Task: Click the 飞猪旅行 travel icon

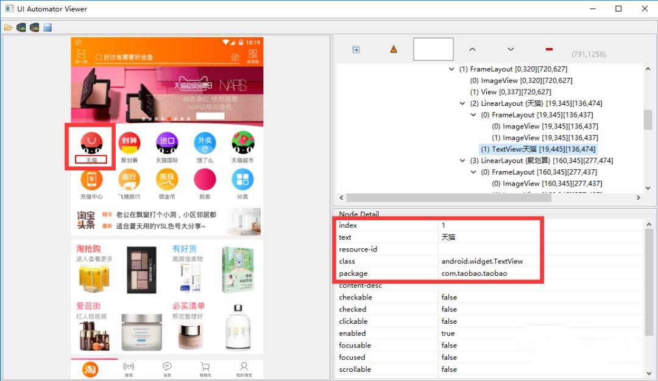Action: (129, 180)
